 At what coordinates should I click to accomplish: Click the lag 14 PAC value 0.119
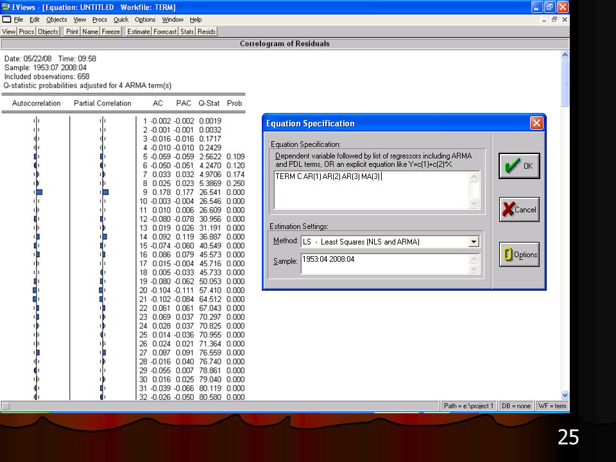pos(185,237)
